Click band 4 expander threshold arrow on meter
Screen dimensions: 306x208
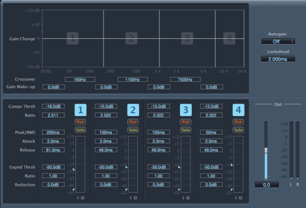point(232,190)
